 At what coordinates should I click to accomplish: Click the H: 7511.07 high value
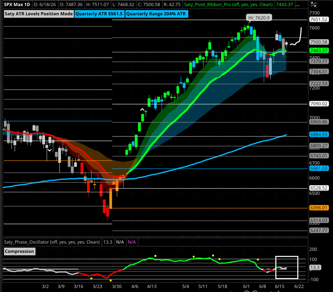(97, 5)
